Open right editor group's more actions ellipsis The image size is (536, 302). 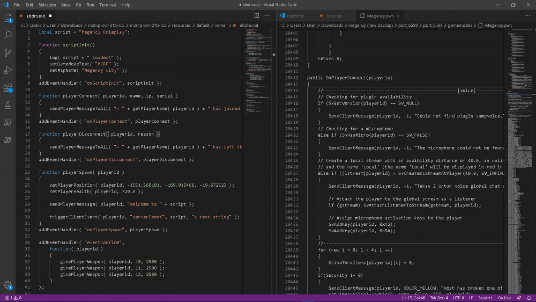tap(527, 16)
